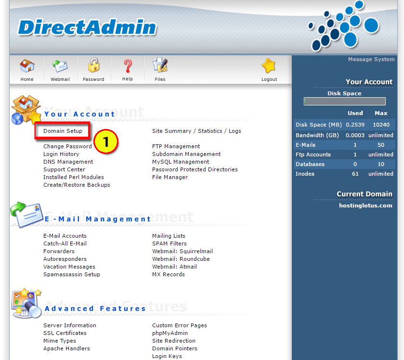Open the Change Password link
Image resolution: width=404 pixels, height=360 pixels.
[67, 146]
